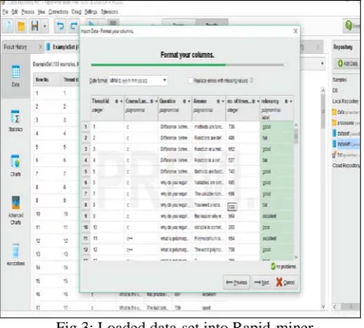Open the Settings menu
This screenshot has width=364, height=328.
[x=91, y=12]
